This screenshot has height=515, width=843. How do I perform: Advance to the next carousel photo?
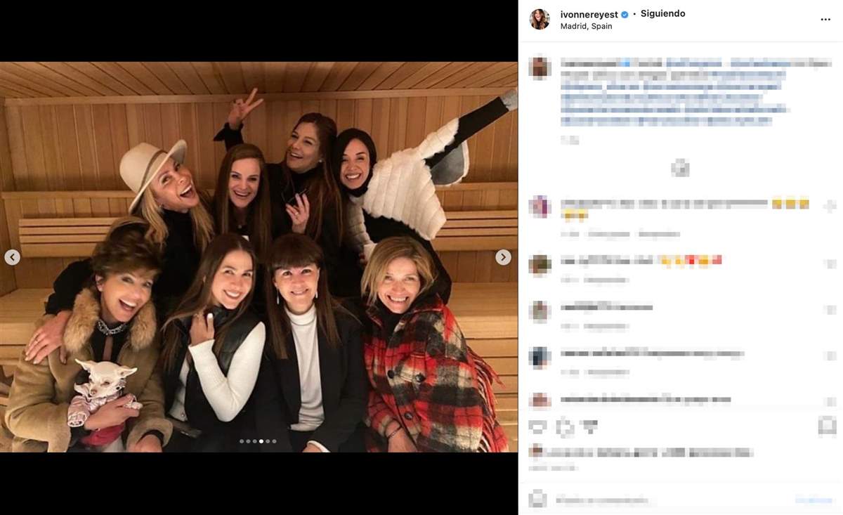(503, 257)
